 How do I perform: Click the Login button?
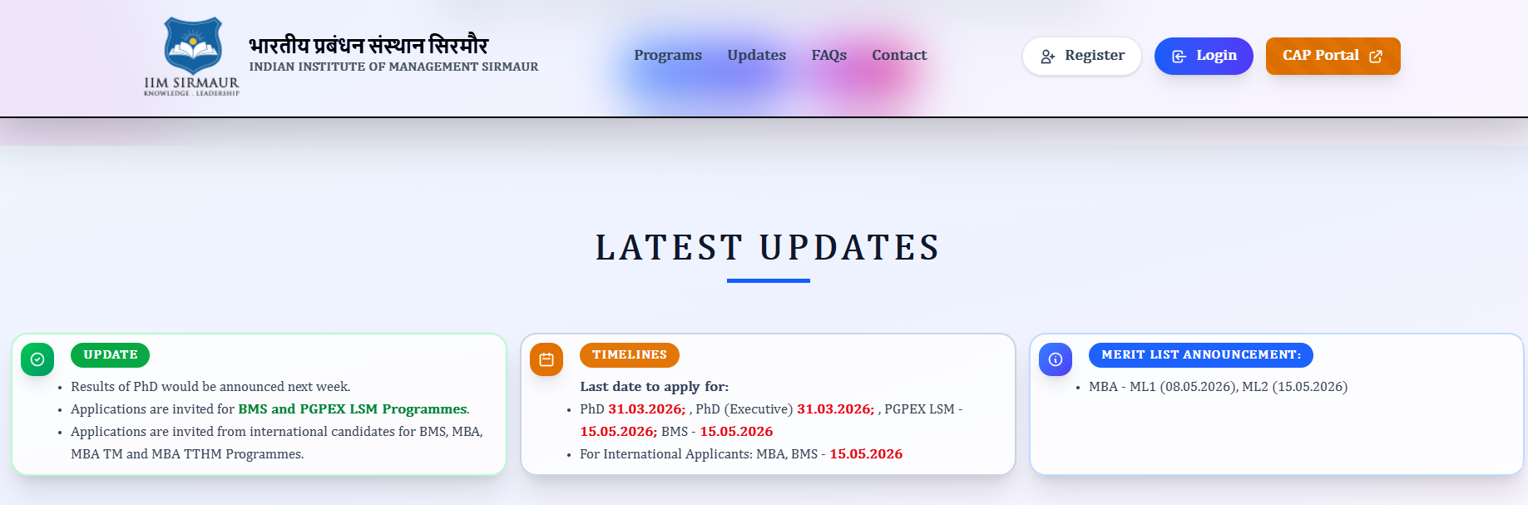[1204, 56]
